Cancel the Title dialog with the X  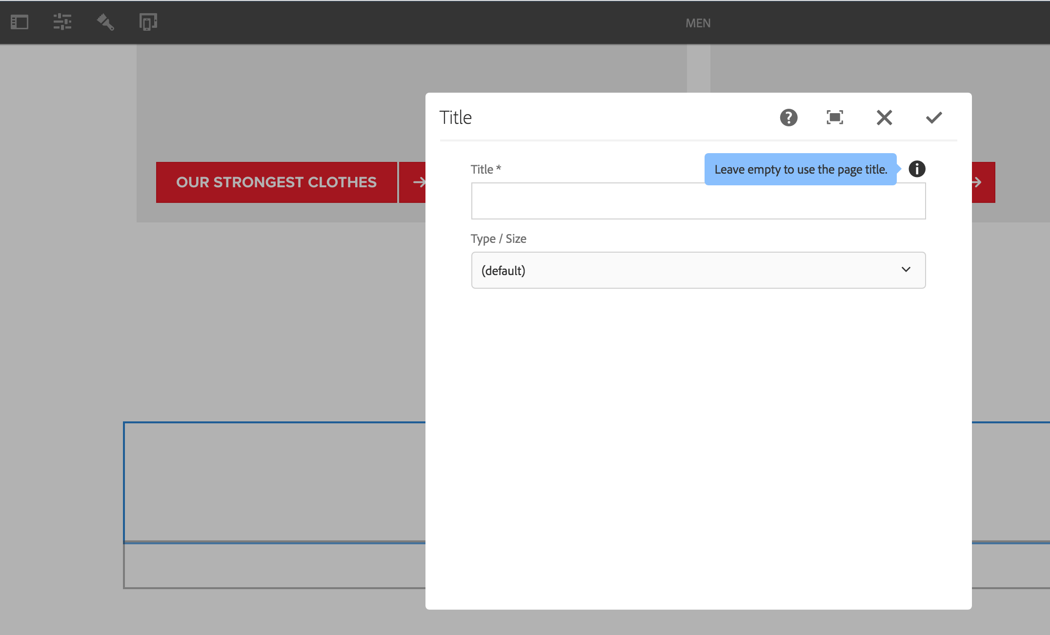click(884, 118)
